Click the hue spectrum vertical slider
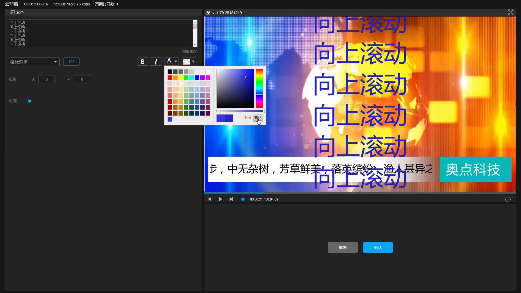This screenshot has width=521, height=293. tap(259, 88)
